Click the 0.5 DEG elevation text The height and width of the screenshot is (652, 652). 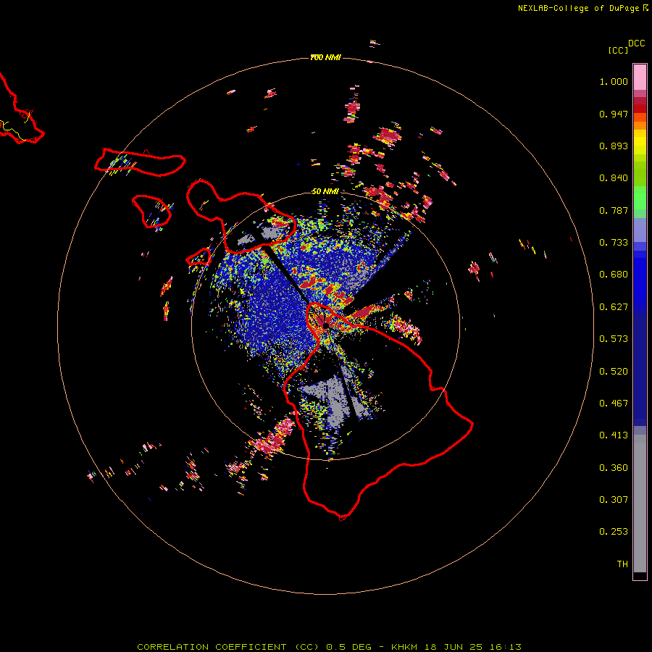349,647
